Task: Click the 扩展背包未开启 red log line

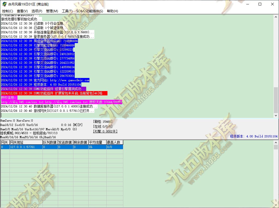Action: [x=54, y=93]
